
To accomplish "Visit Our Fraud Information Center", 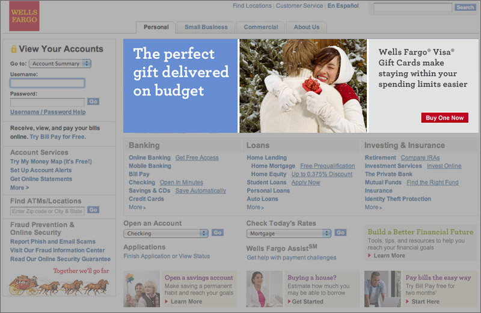I will click(57, 250).
